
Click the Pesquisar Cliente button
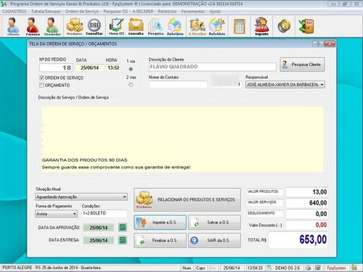(302, 65)
